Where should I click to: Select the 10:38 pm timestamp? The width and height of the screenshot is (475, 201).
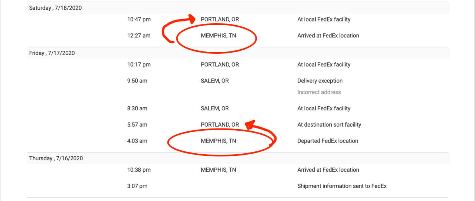point(139,170)
